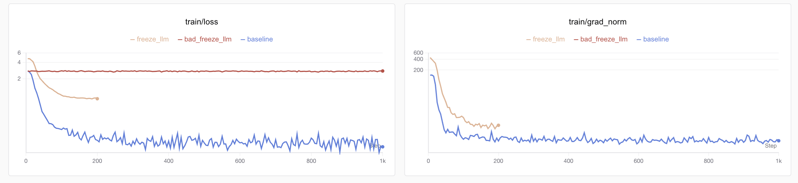Select freeze_llm legend entry in train/grad_norm chart

(548, 39)
